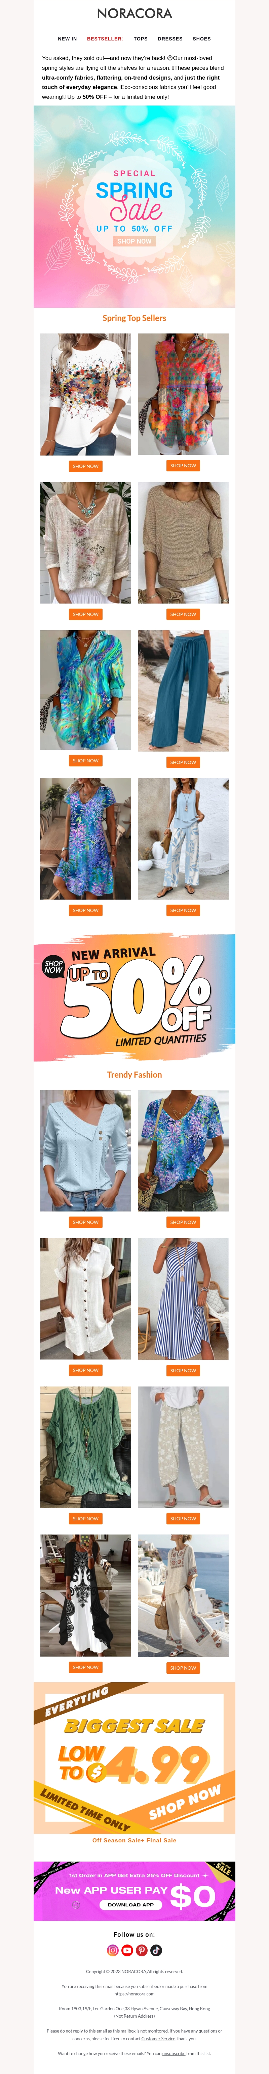
Task: Open the New Arrival 50% off banner
Action: 134,997
